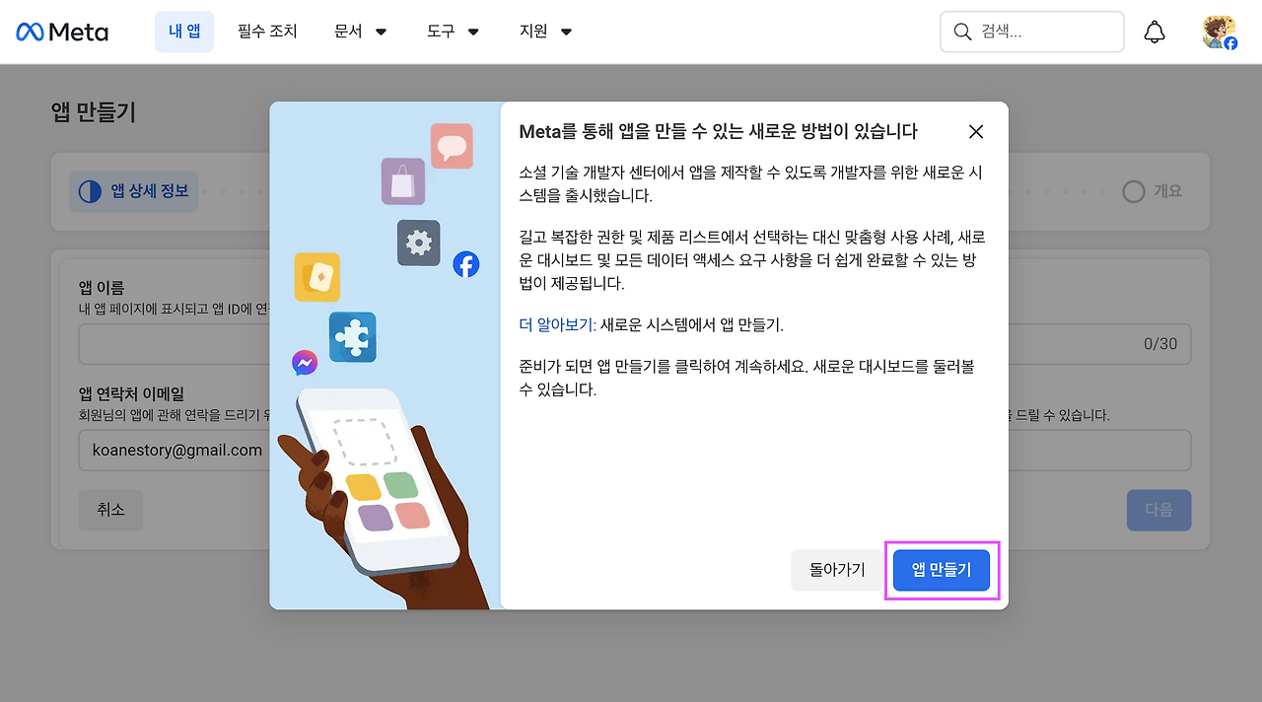The image size is (1262, 702).
Task: Expand the 지원 dropdown menu
Action: (546, 32)
